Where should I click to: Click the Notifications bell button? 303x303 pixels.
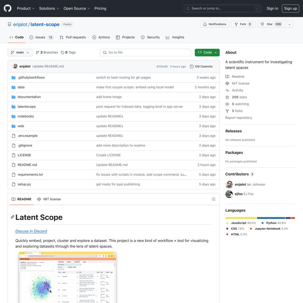click(215, 24)
